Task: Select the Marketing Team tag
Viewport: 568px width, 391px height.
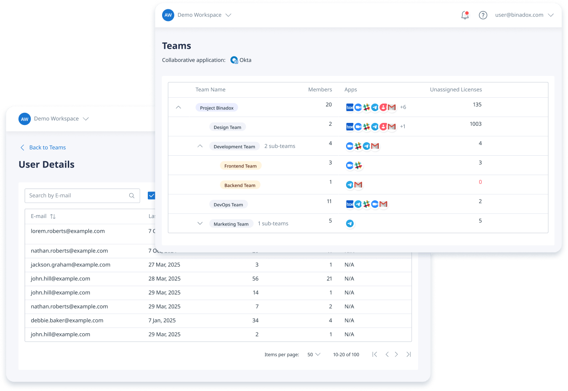Action: (x=231, y=224)
